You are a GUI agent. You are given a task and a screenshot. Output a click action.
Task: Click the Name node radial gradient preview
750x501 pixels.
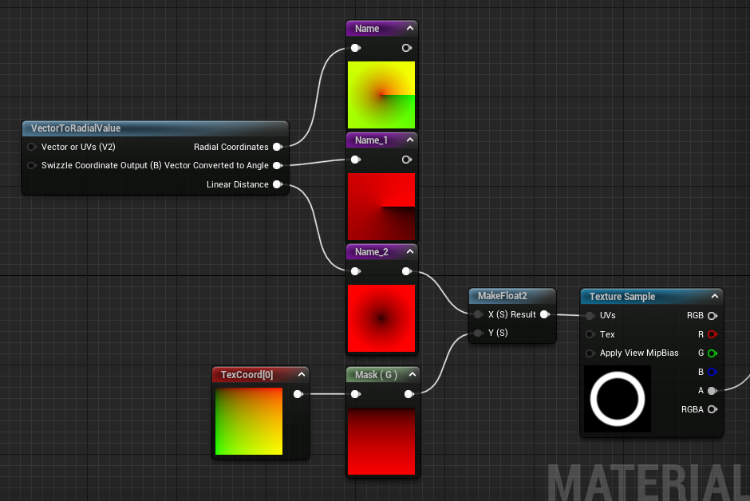pyautogui.click(x=381, y=95)
